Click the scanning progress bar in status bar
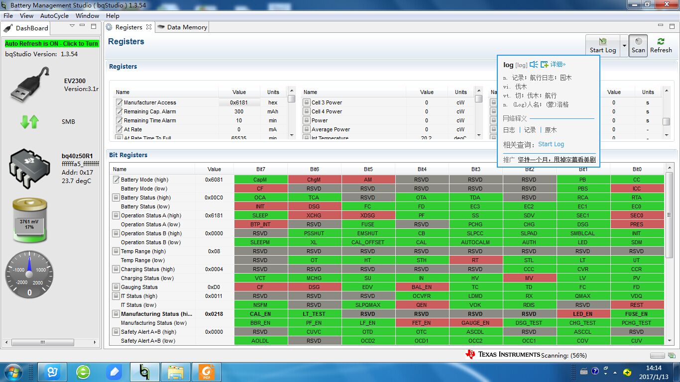This screenshot has width=680, height=382. pos(657,356)
